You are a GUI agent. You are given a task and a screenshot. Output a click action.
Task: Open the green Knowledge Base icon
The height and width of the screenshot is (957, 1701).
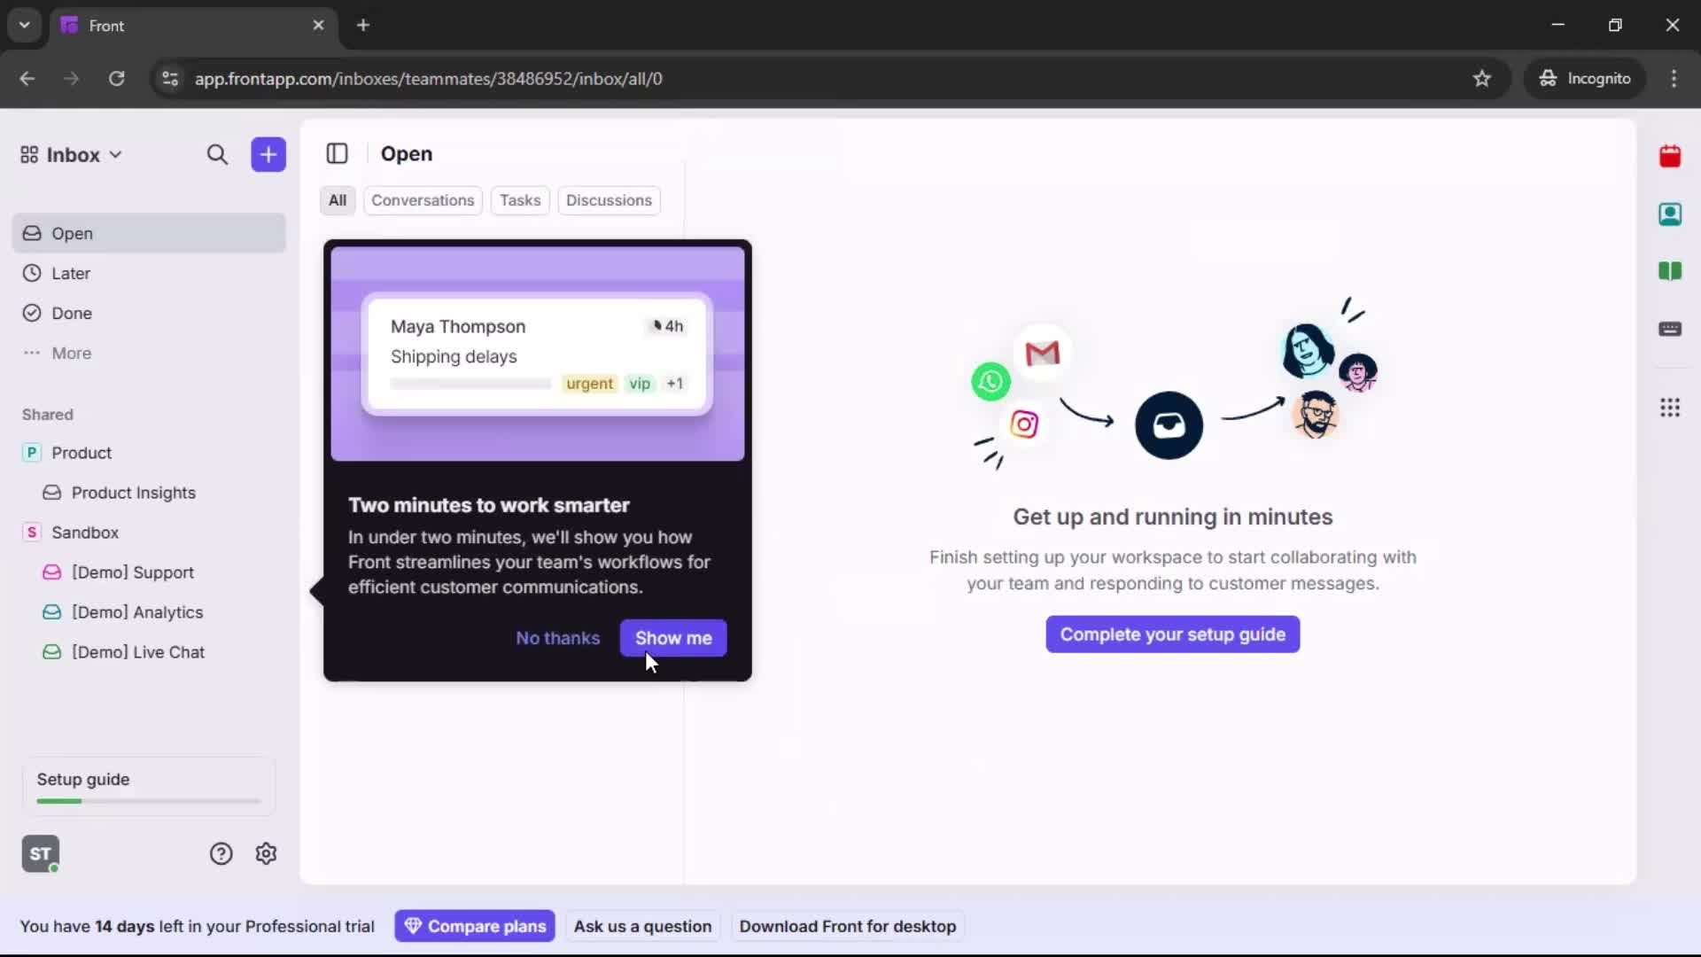tap(1671, 271)
